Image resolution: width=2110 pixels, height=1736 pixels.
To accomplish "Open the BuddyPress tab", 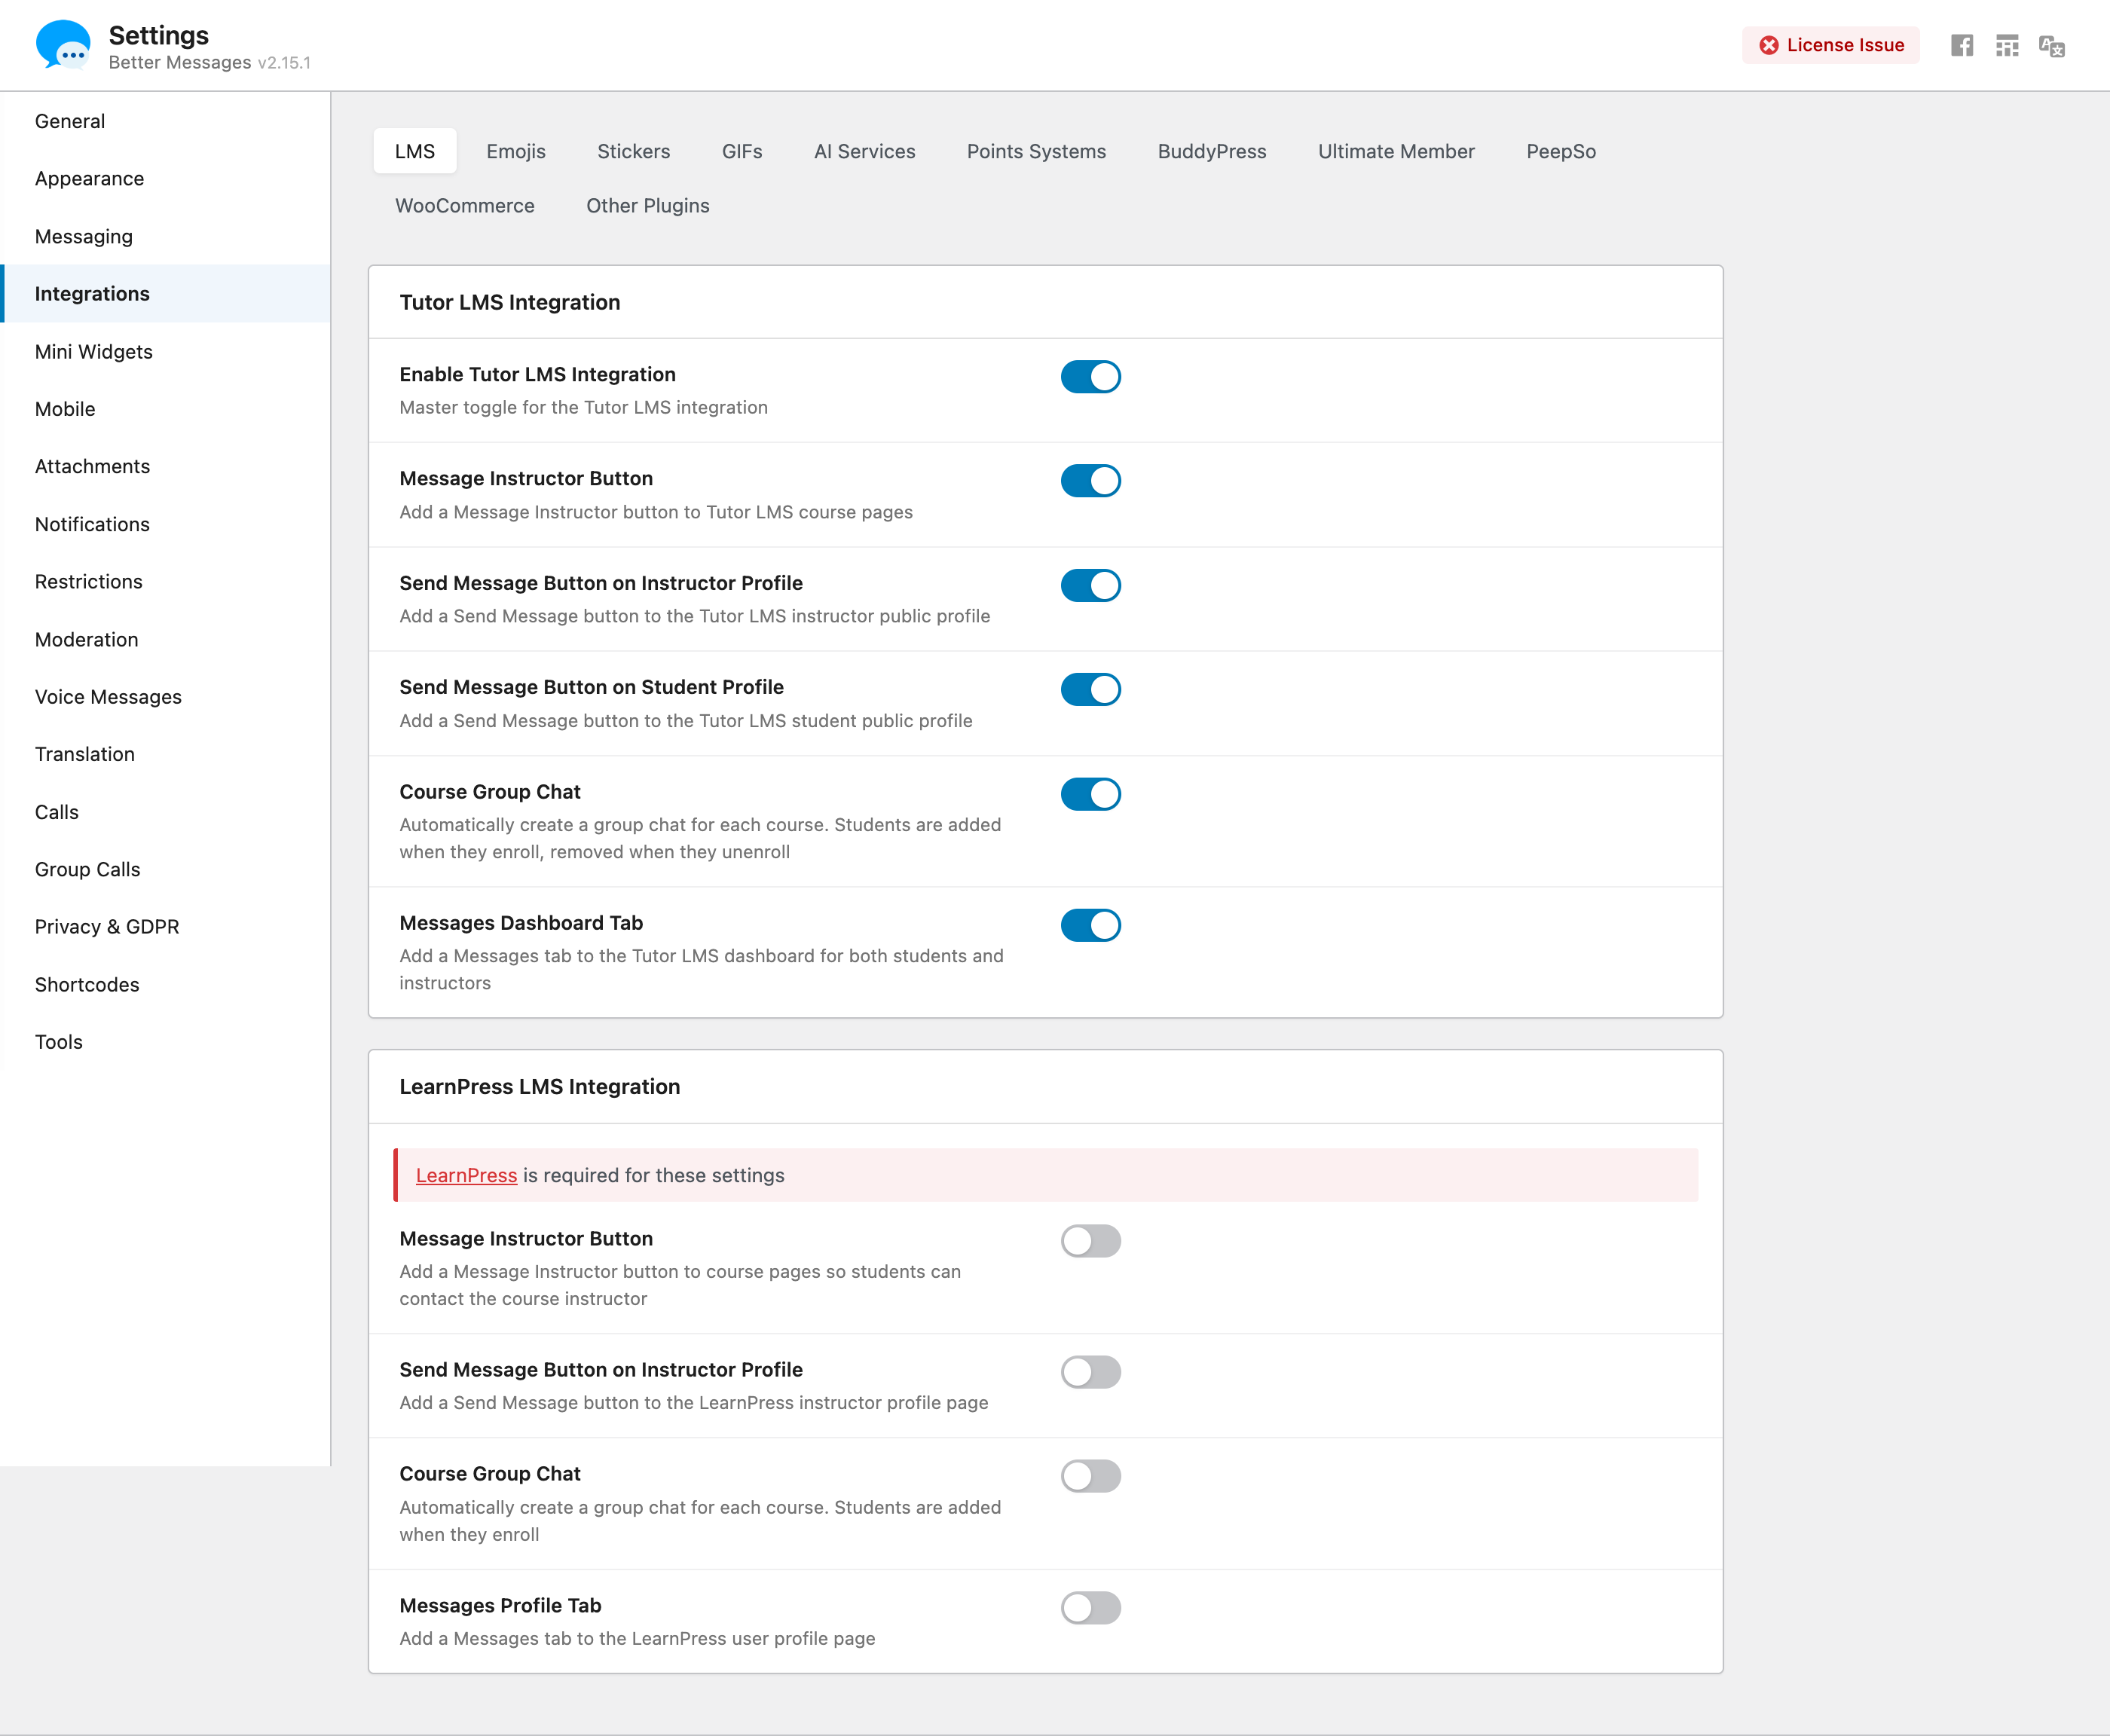I will pyautogui.click(x=1212, y=151).
